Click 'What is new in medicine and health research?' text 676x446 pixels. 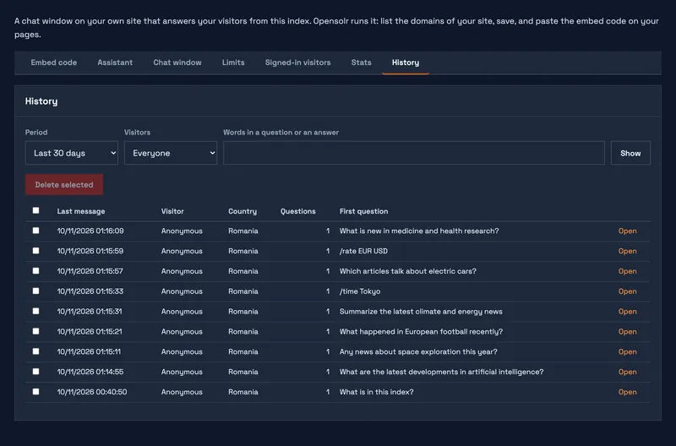click(x=419, y=231)
